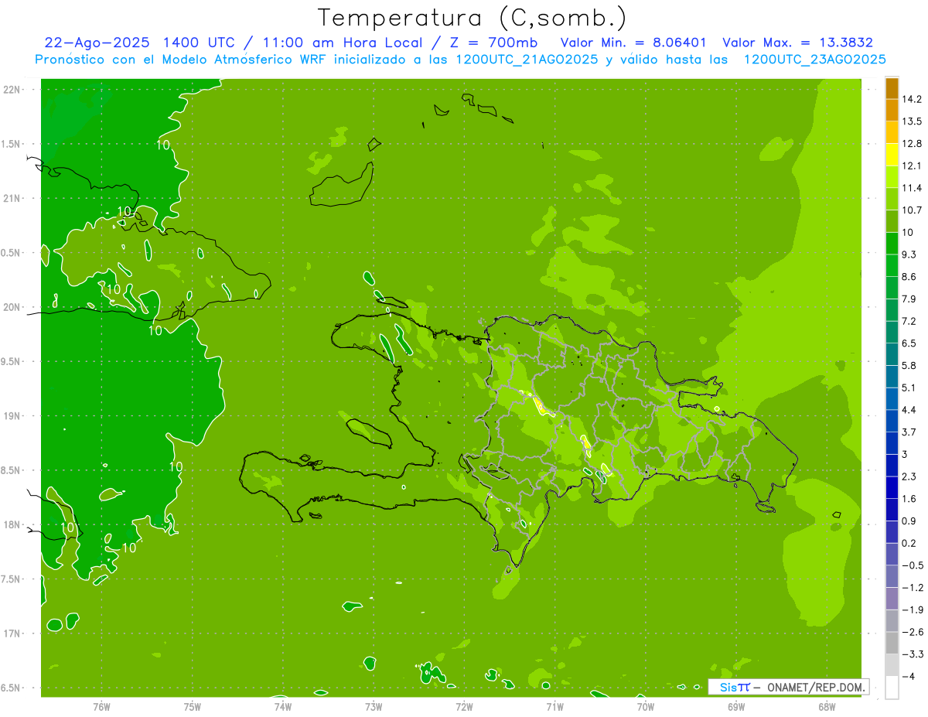The width and height of the screenshot is (928, 717).
Task: Click the latitude label "22N"
Action: pyautogui.click(x=12, y=89)
